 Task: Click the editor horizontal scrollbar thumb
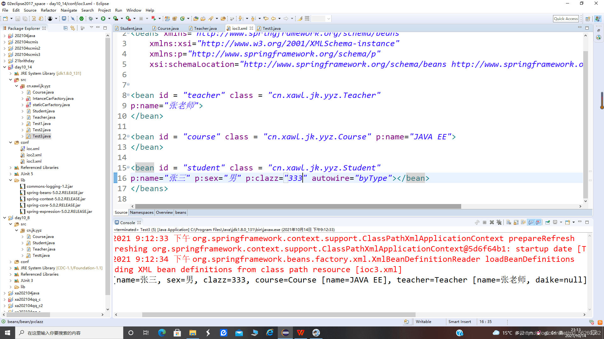click(298, 206)
